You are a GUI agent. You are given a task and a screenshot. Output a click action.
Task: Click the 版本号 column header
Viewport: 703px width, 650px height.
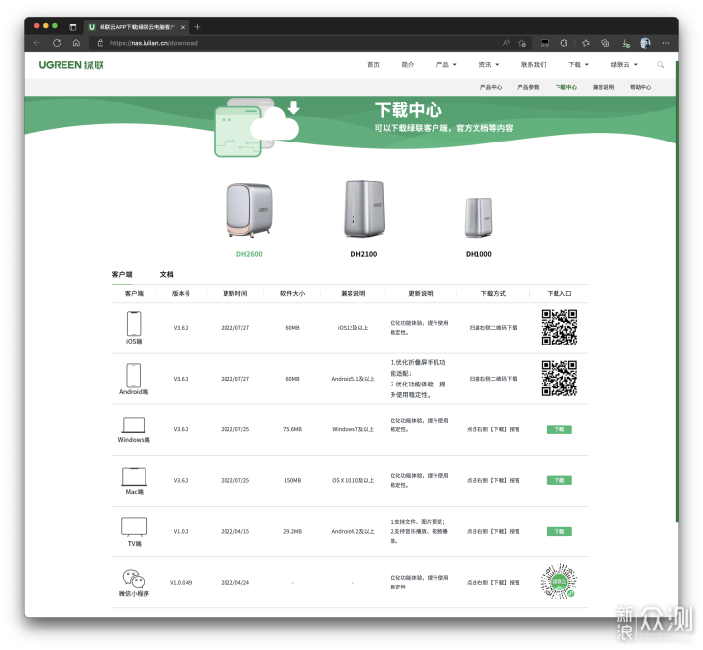(182, 293)
